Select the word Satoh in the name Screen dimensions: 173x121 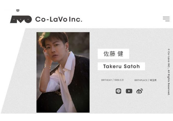coord(132,66)
